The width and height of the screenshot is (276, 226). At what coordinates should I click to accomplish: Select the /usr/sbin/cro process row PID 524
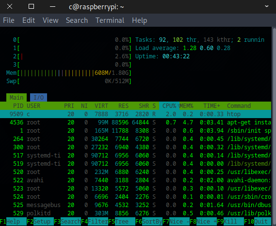(135, 197)
